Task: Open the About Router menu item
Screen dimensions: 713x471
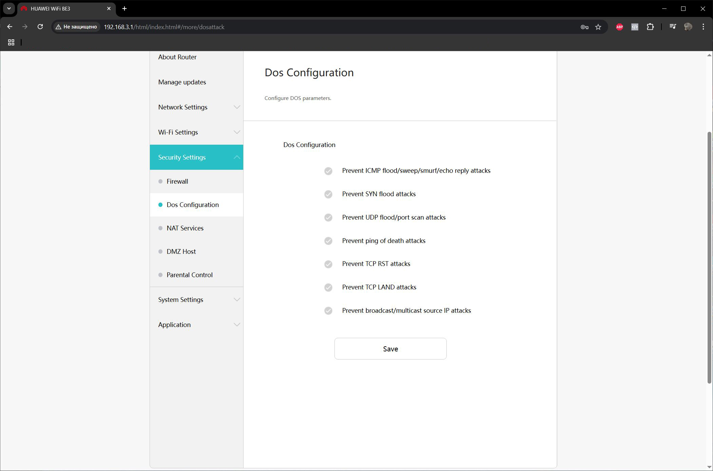Action: 196,57
